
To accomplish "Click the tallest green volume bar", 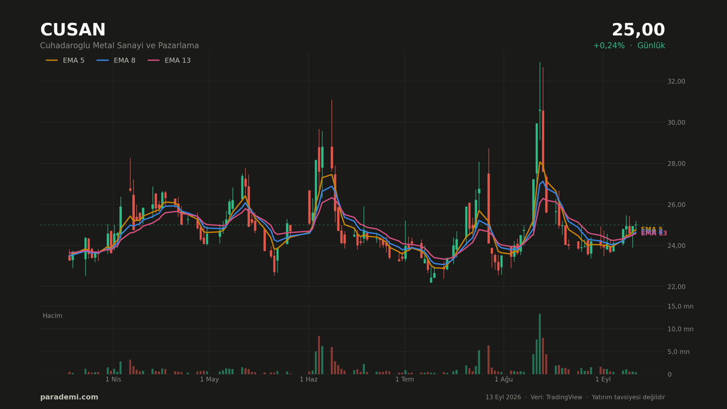I will pyautogui.click(x=540, y=344).
